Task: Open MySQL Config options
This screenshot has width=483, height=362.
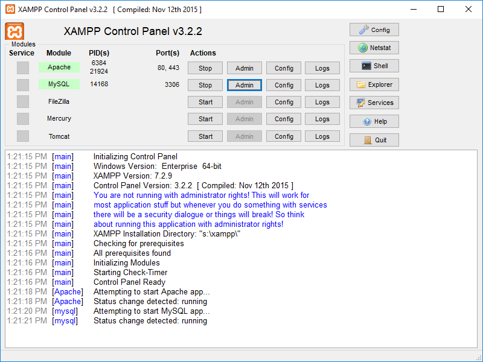Action: [283, 84]
